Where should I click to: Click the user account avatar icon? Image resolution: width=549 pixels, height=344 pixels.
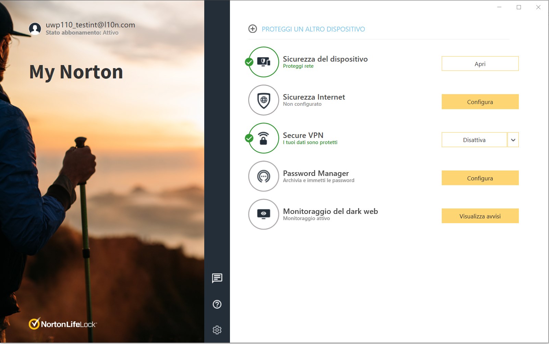coord(35,29)
